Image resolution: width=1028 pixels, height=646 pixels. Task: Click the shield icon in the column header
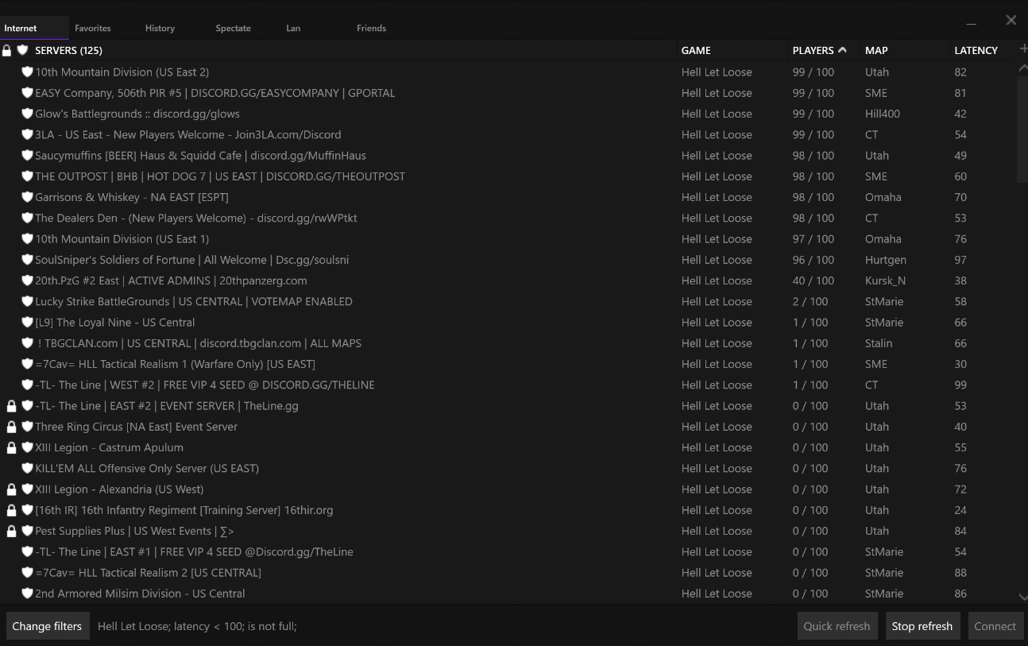(x=22, y=50)
